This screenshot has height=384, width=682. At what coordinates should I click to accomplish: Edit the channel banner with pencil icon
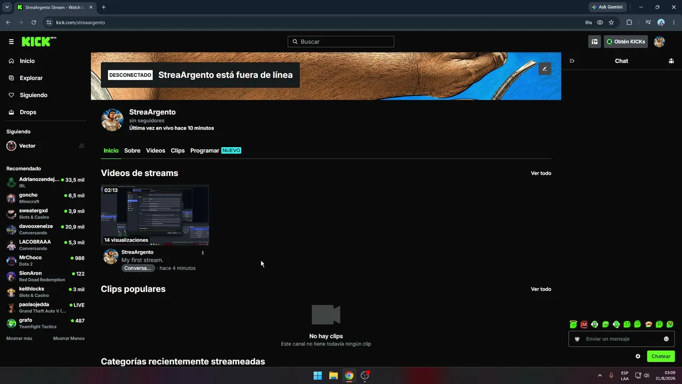545,69
